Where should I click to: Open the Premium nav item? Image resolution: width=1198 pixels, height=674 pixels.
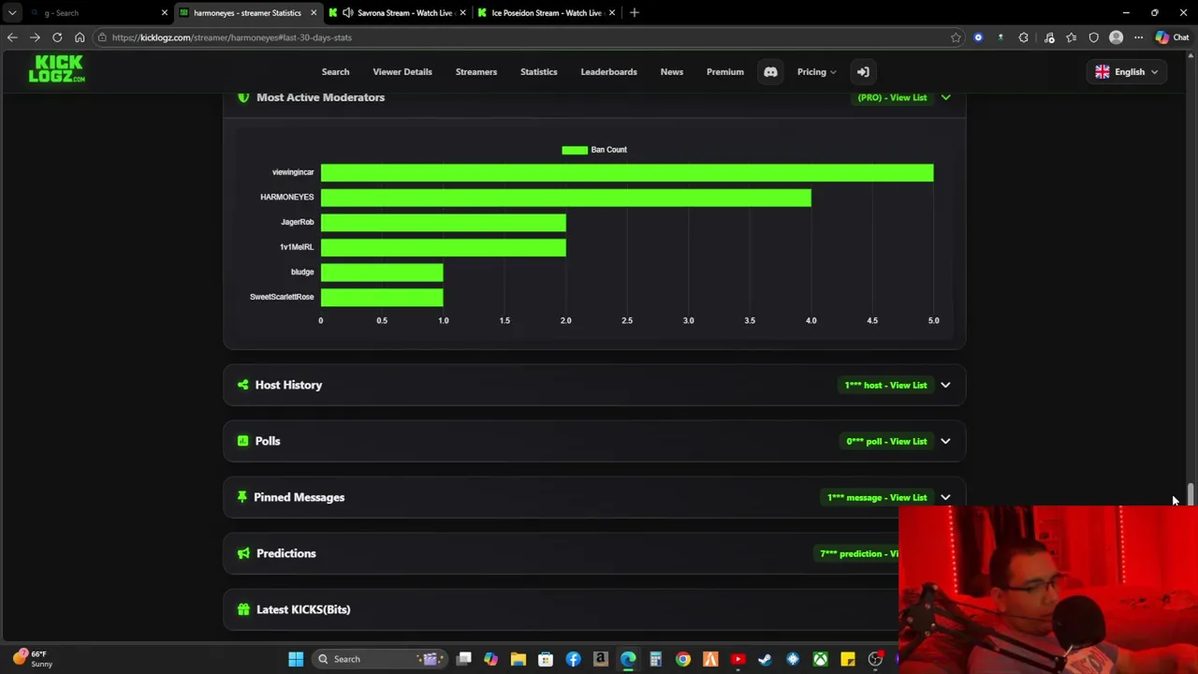pos(725,72)
